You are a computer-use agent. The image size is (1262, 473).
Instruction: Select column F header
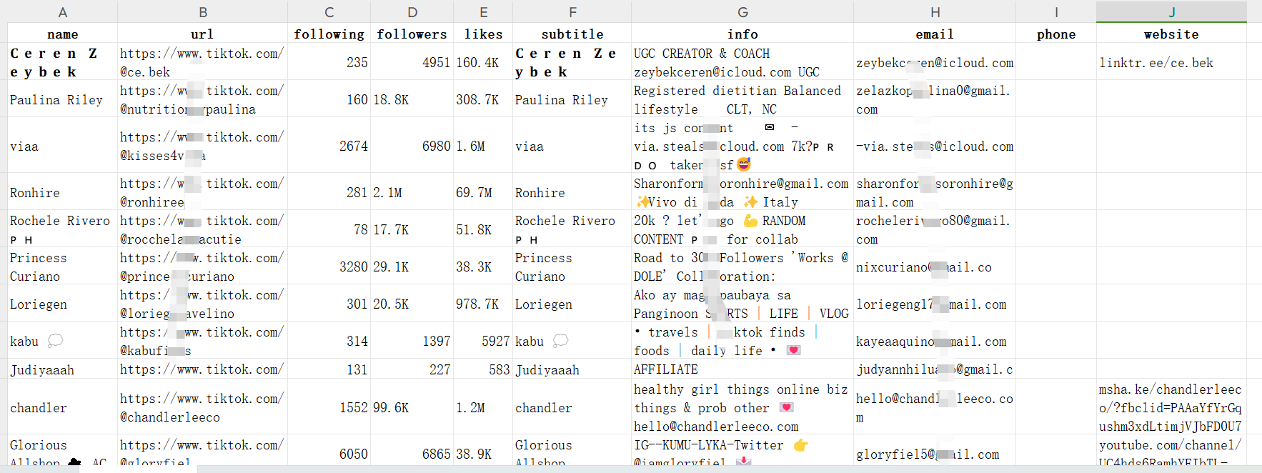coord(572,12)
